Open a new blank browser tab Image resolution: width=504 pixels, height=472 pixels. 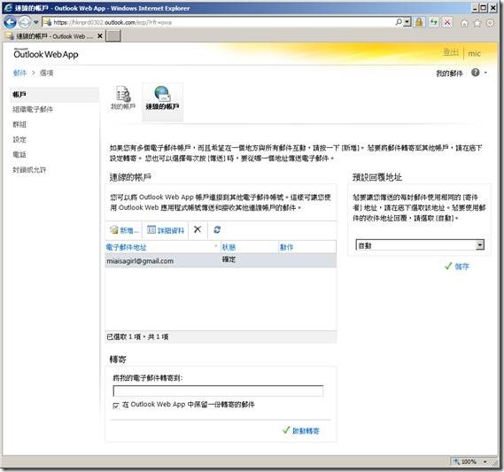(x=113, y=36)
